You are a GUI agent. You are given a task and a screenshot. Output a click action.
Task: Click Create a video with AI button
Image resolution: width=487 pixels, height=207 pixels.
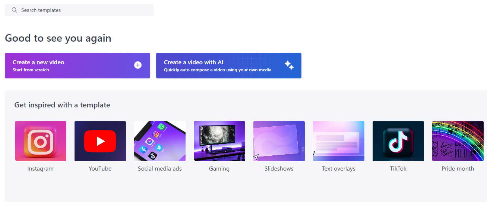[229, 65]
